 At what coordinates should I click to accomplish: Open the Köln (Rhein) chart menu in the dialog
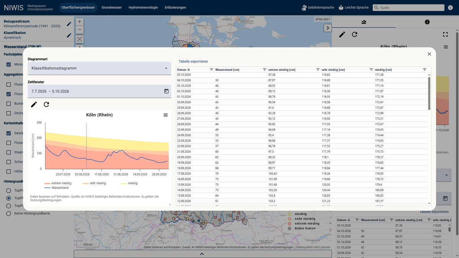166,115
